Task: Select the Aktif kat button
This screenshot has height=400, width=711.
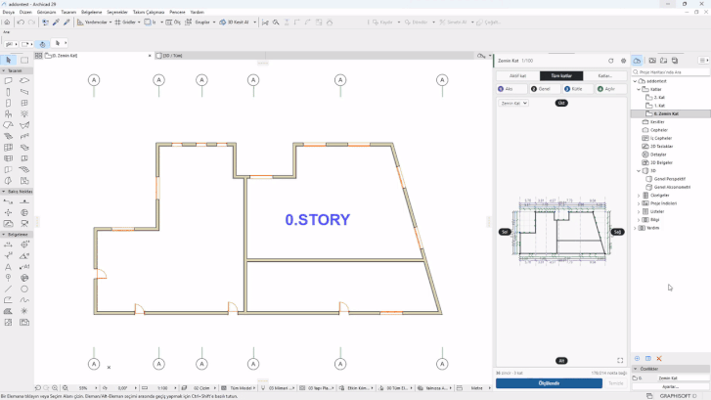Action: (x=517, y=75)
